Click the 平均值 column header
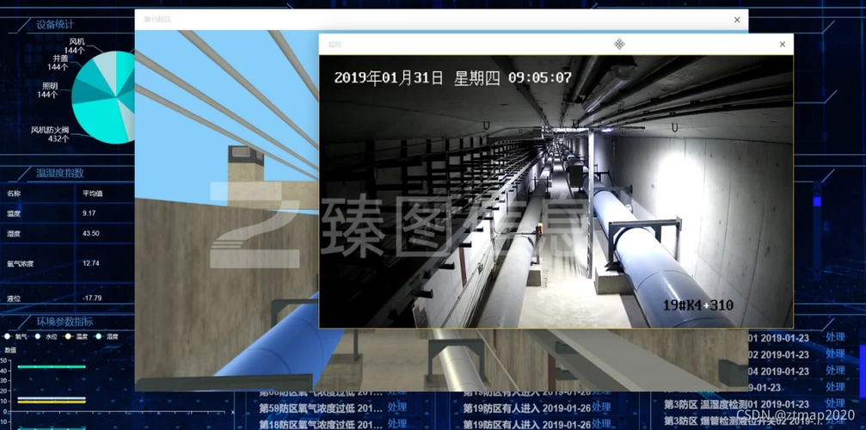The height and width of the screenshot is (430, 866). [x=92, y=193]
